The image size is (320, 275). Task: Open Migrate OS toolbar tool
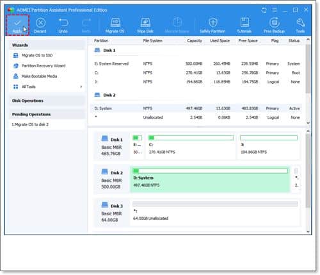click(115, 26)
